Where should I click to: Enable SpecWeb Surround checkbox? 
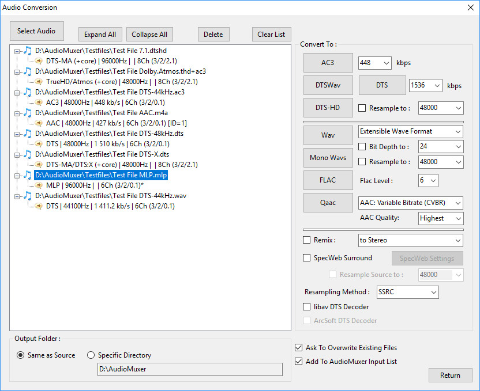tap(306, 258)
